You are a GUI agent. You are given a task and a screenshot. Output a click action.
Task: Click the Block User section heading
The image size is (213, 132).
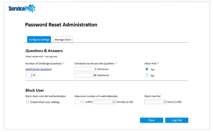35,90
